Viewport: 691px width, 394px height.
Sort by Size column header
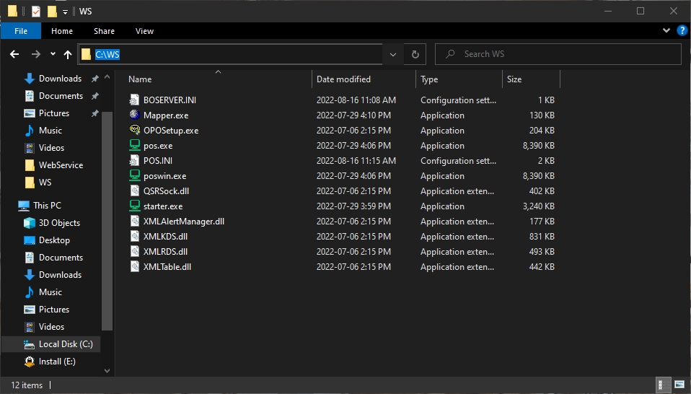[x=514, y=79]
